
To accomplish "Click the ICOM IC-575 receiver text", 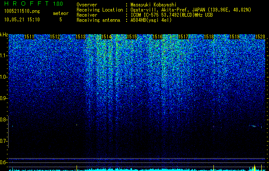I will 171,15.
